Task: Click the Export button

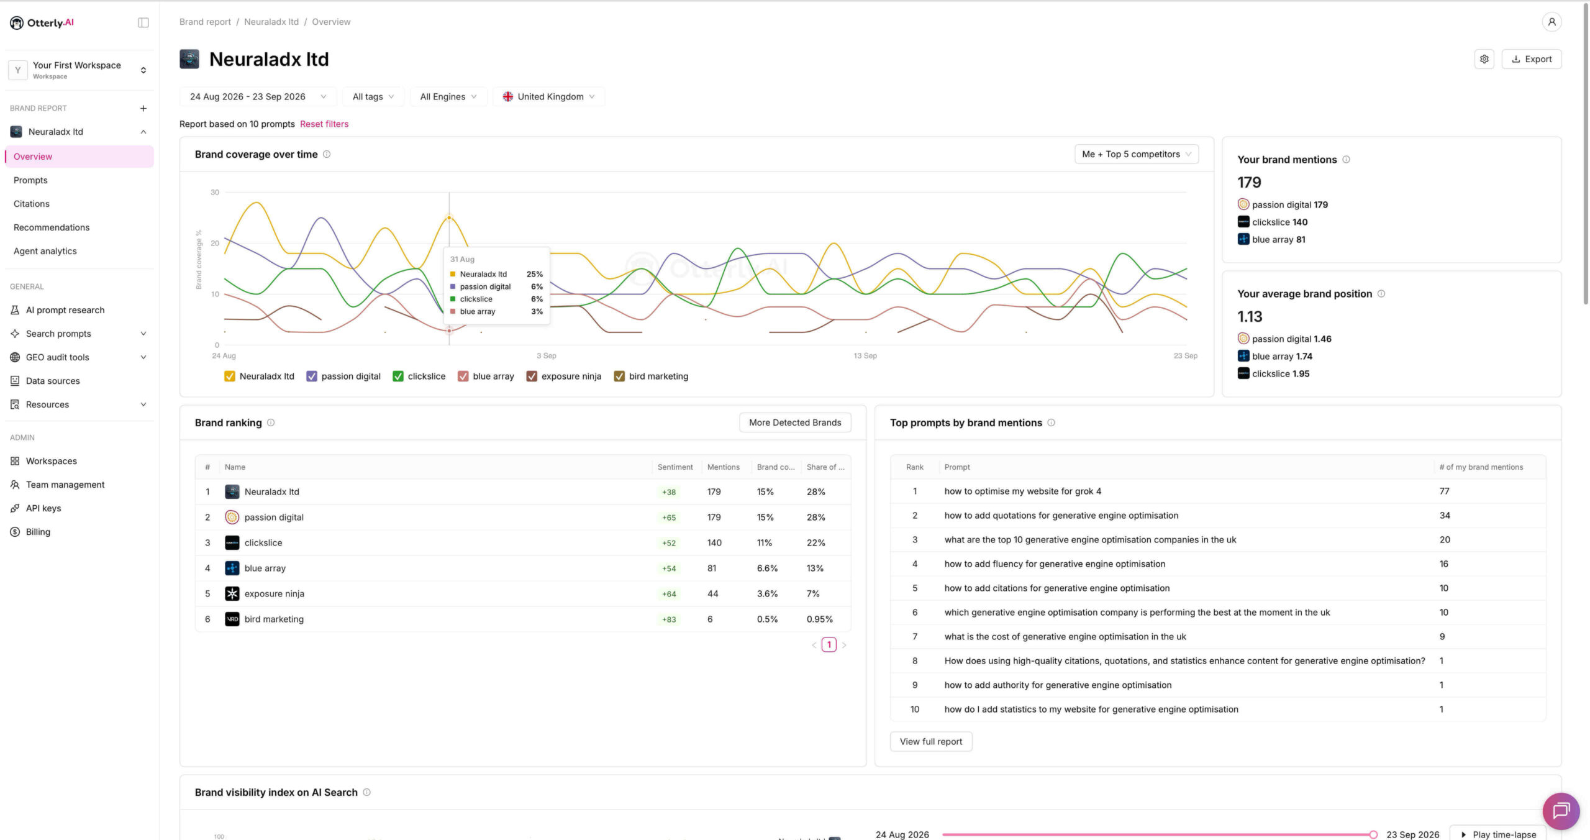Action: pos(1531,59)
